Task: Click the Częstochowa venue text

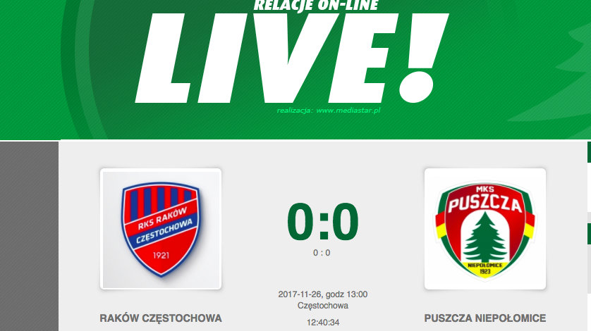Action: pyautogui.click(x=322, y=306)
